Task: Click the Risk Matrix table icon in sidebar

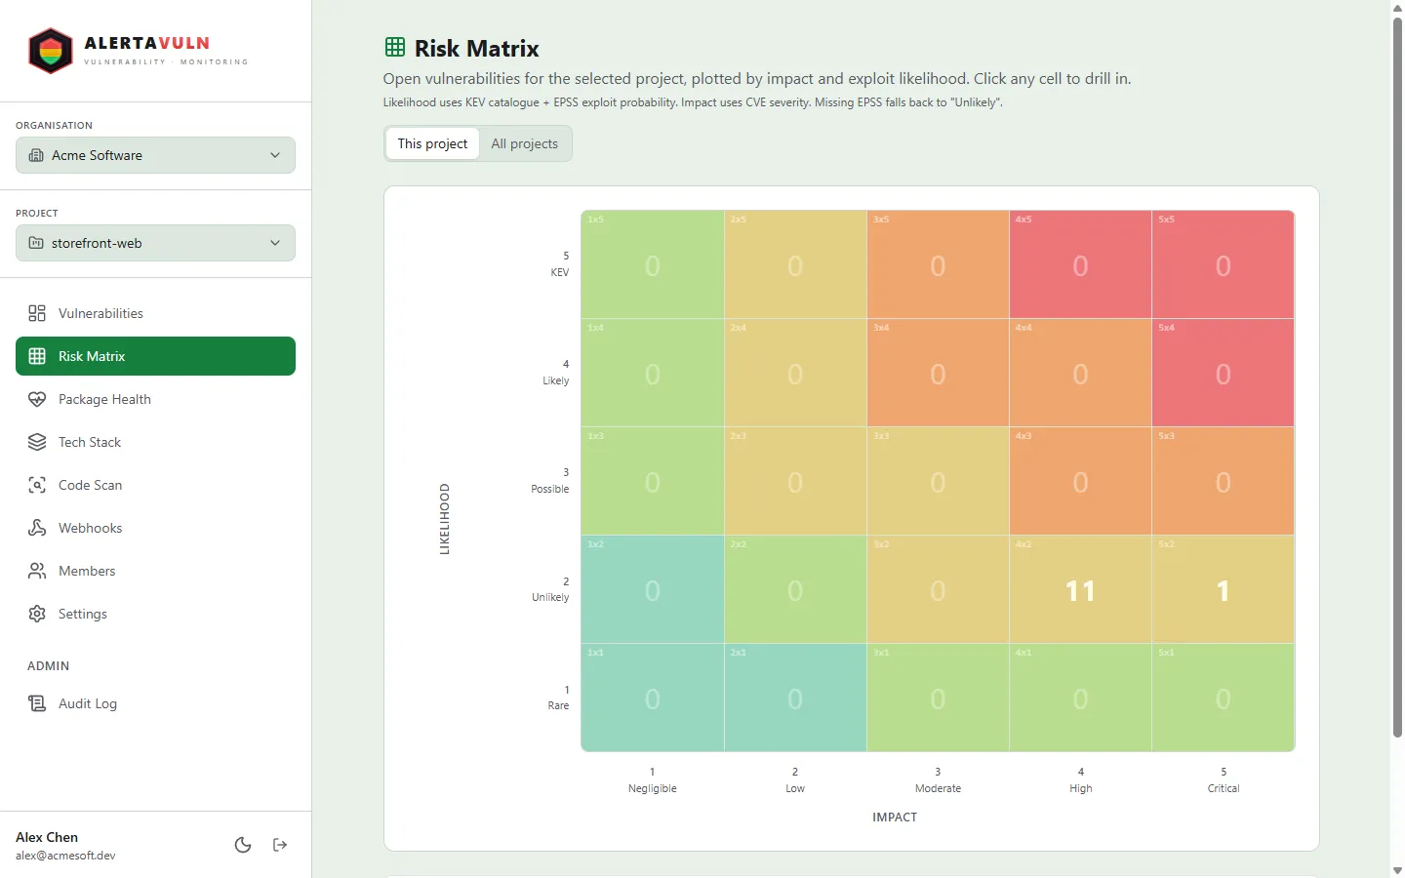Action: click(37, 356)
